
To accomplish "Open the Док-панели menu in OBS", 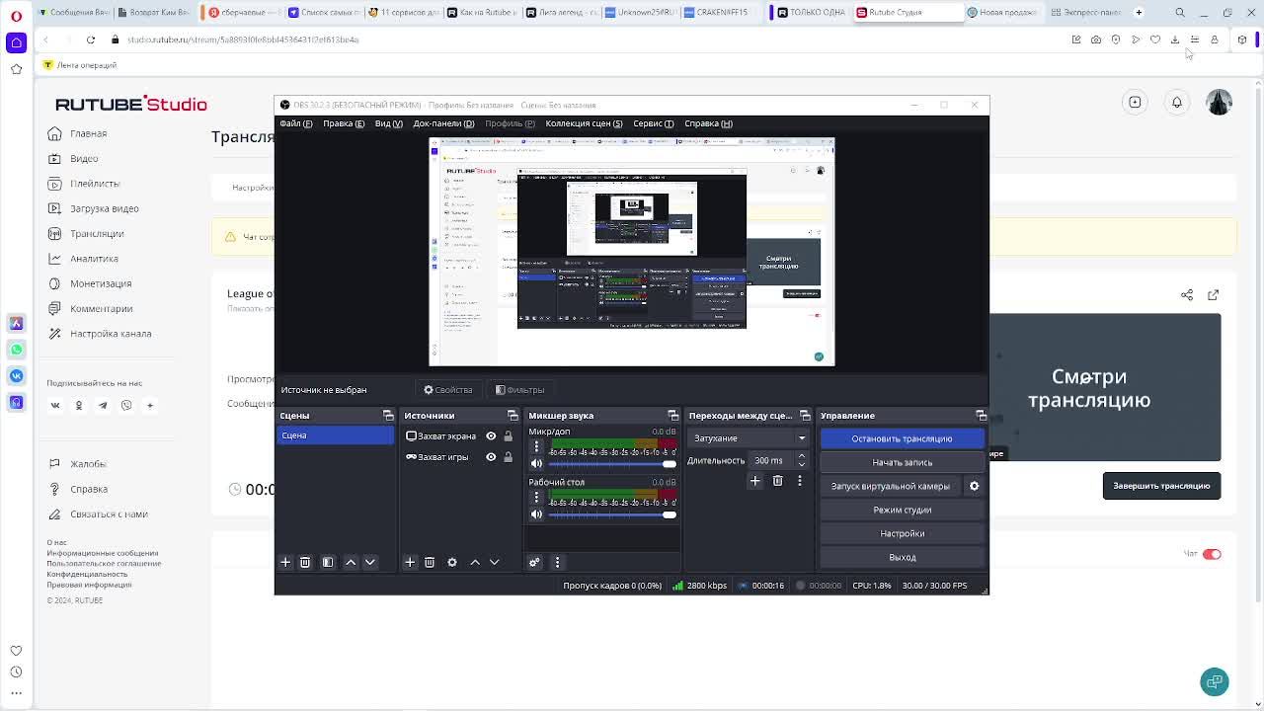I will (x=443, y=123).
